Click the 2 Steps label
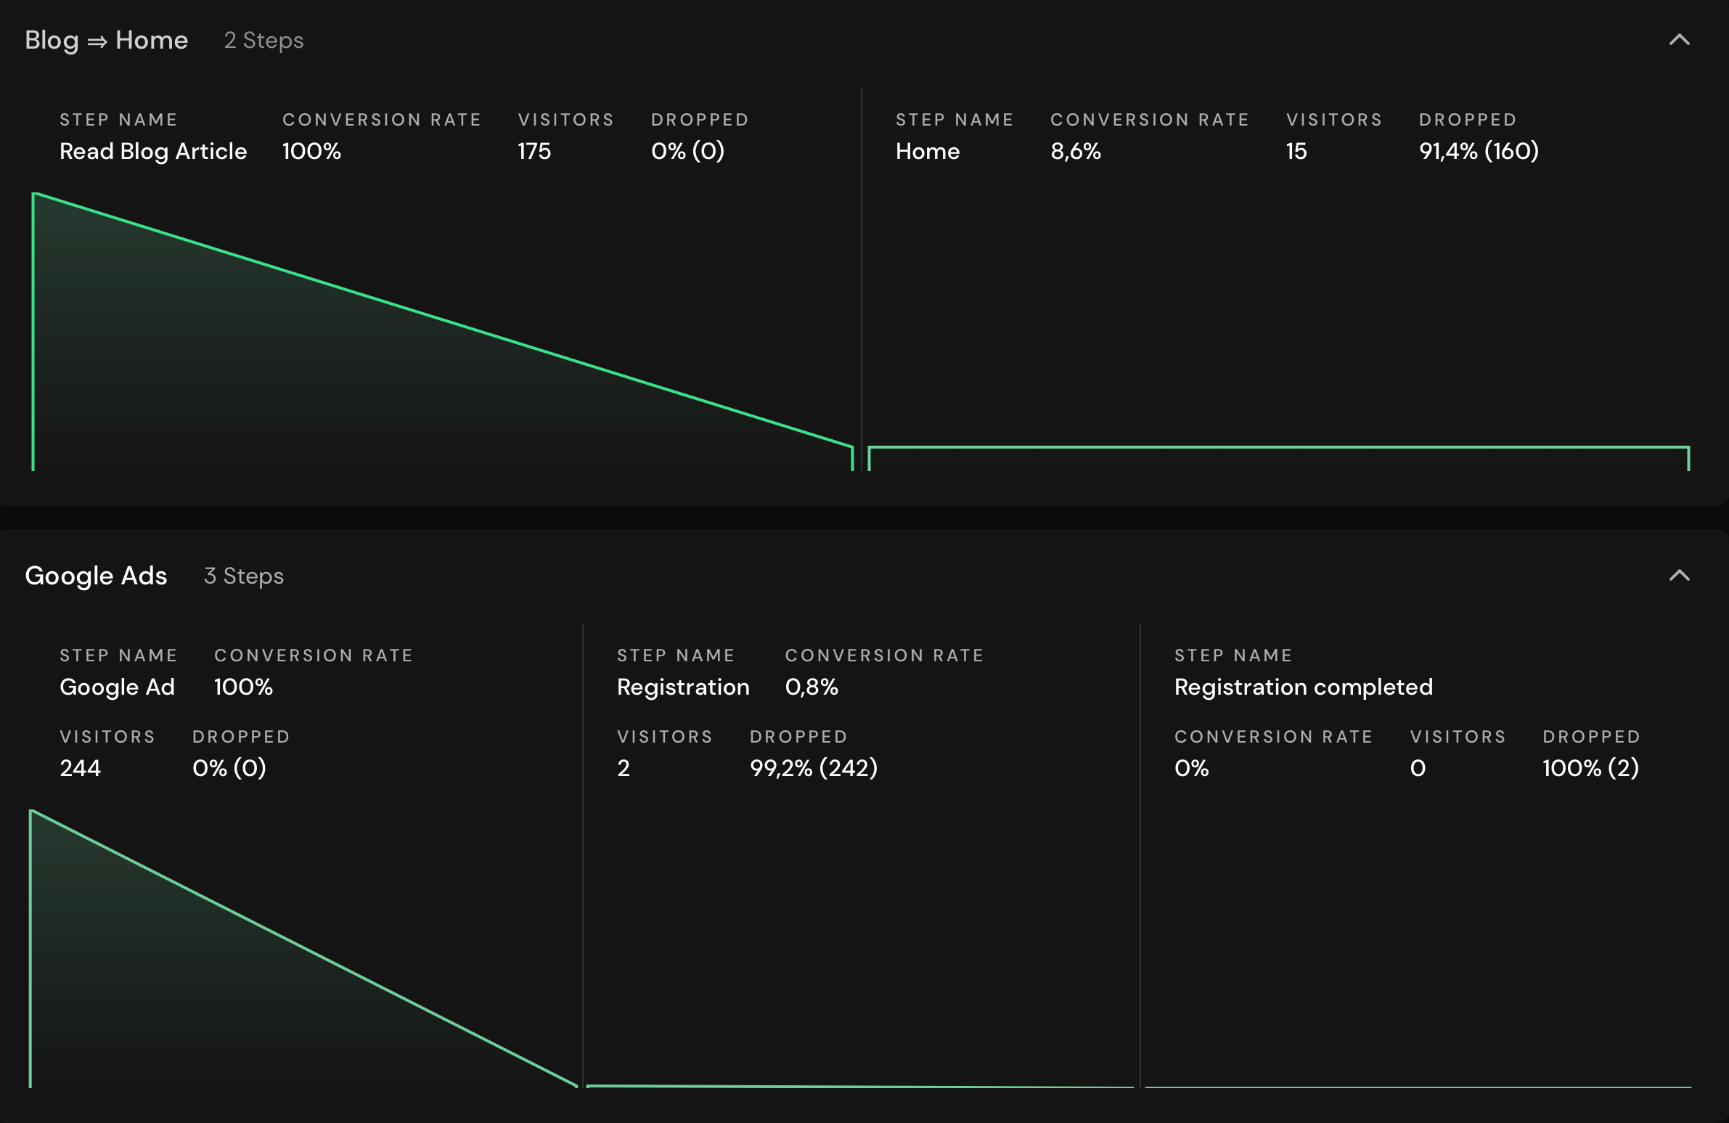This screenshot has width=1729, height=1123. pos(263,41)
